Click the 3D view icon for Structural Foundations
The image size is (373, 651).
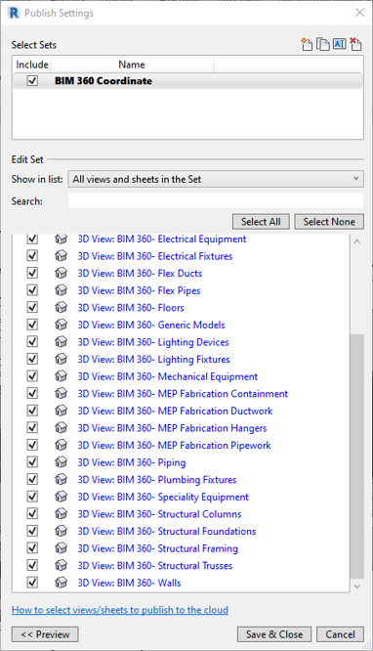click(61, 531)
